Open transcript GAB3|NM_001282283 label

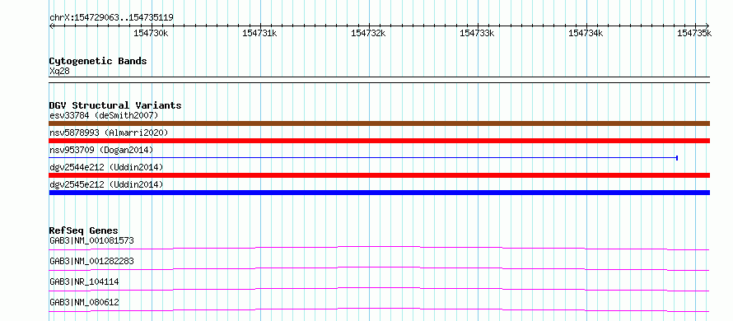click(x=91, y=261)
